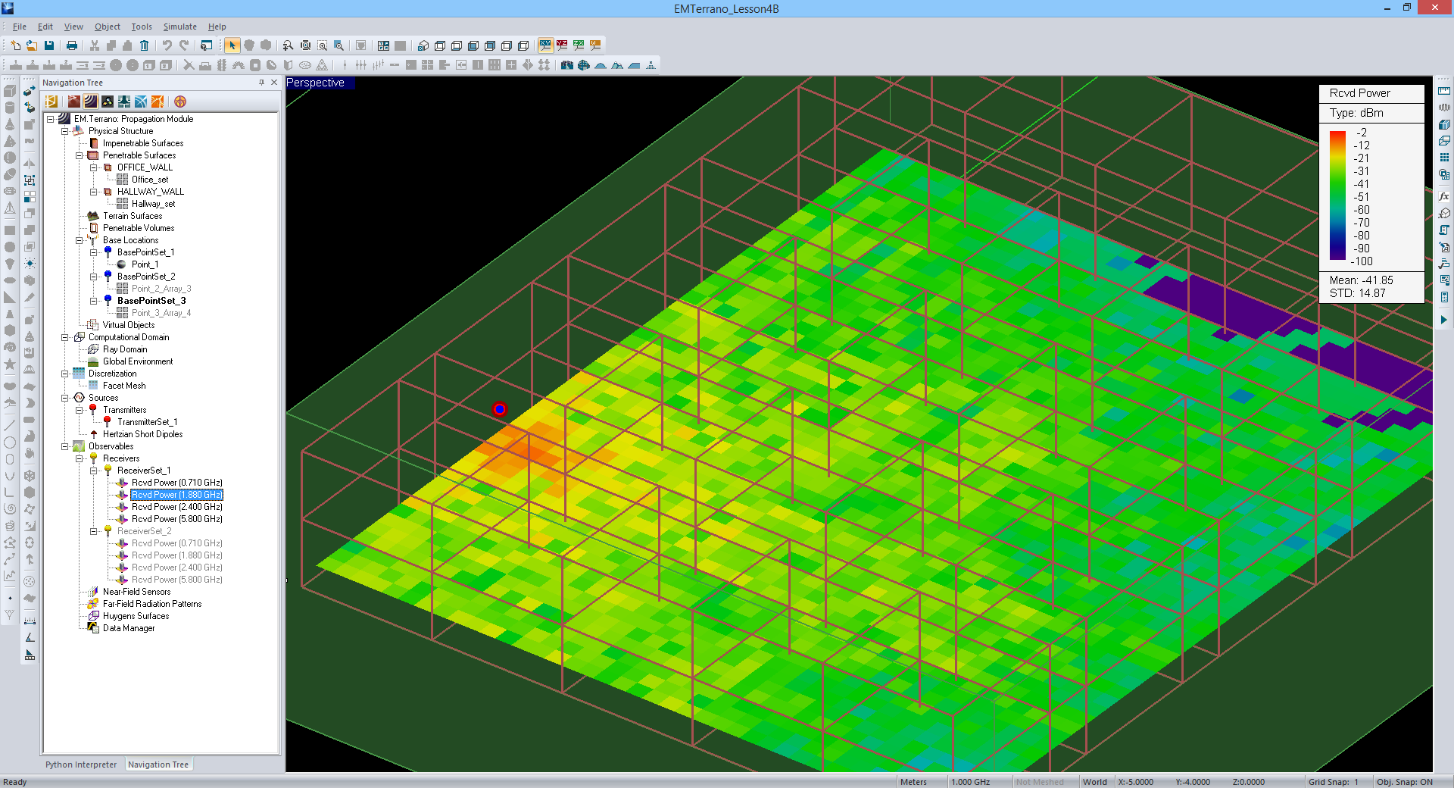Click the Print icon in toolbar
This screenshot has height=788, width=1454.
[72, 45]
